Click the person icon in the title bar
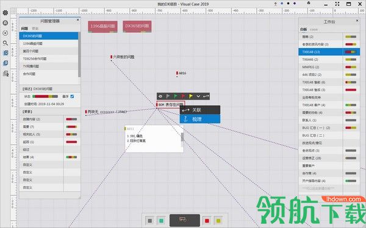366x228 pixels. pos(276,4)
